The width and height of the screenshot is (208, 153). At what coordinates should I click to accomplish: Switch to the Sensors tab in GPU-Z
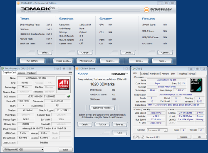click(x=21, y=73)
